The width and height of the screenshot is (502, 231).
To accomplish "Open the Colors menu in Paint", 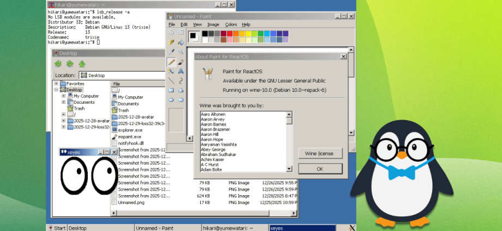I will point(231,24).
